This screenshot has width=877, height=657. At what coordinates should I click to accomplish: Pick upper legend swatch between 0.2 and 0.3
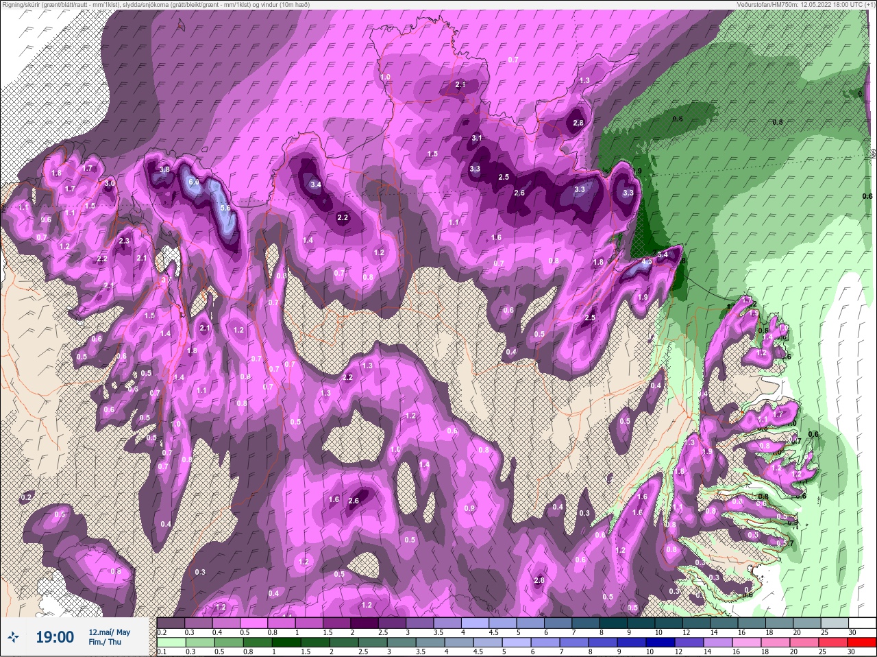pyautogui.click(x=171, y=623)
